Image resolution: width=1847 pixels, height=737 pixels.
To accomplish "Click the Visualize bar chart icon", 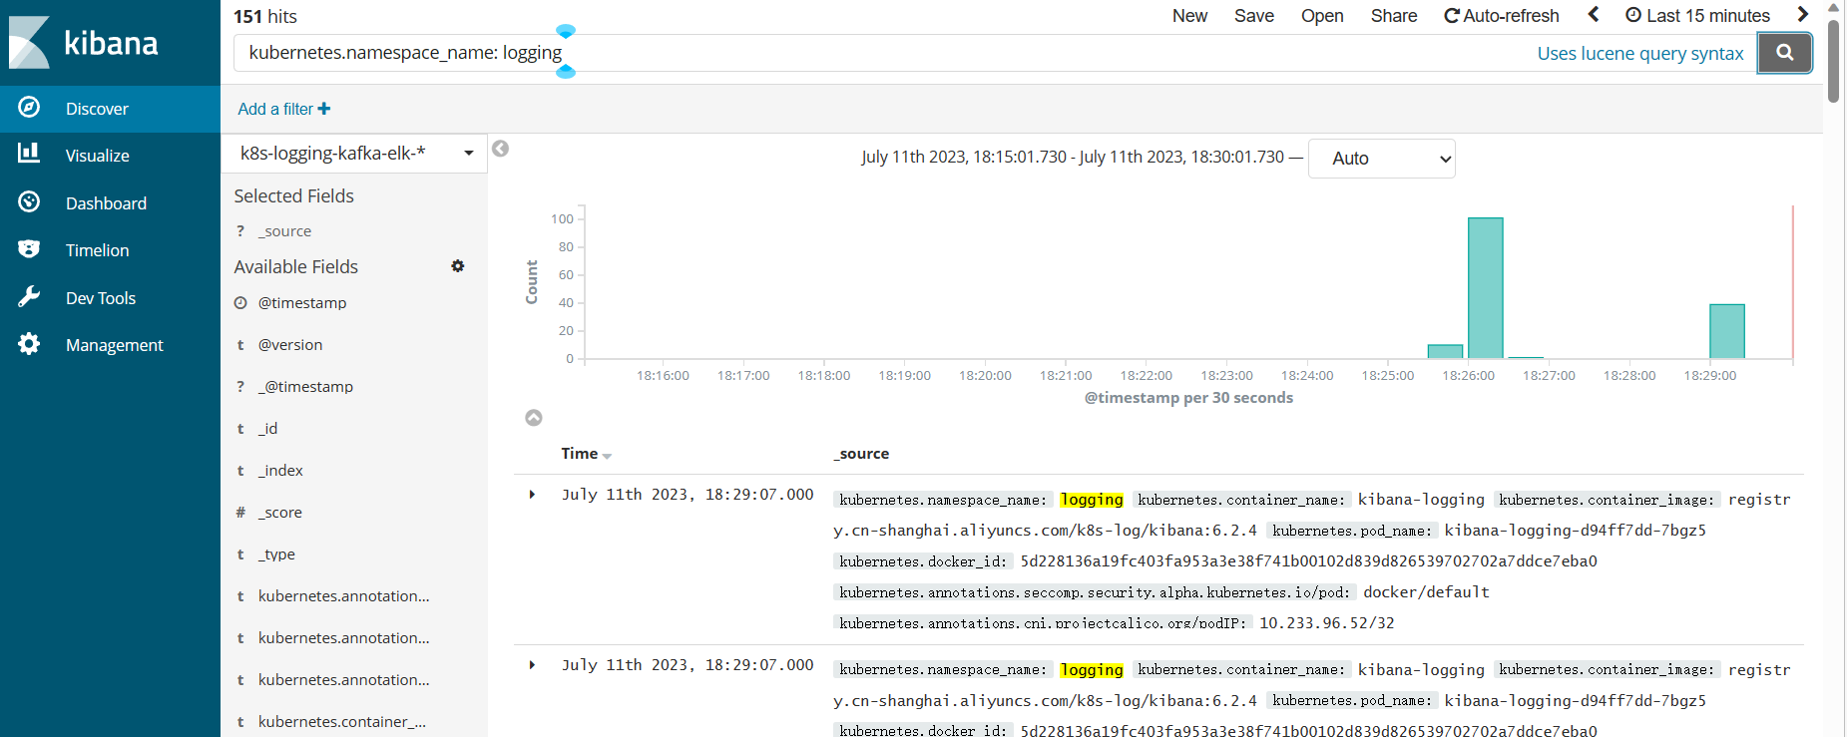I will click(x=29, y=153).
